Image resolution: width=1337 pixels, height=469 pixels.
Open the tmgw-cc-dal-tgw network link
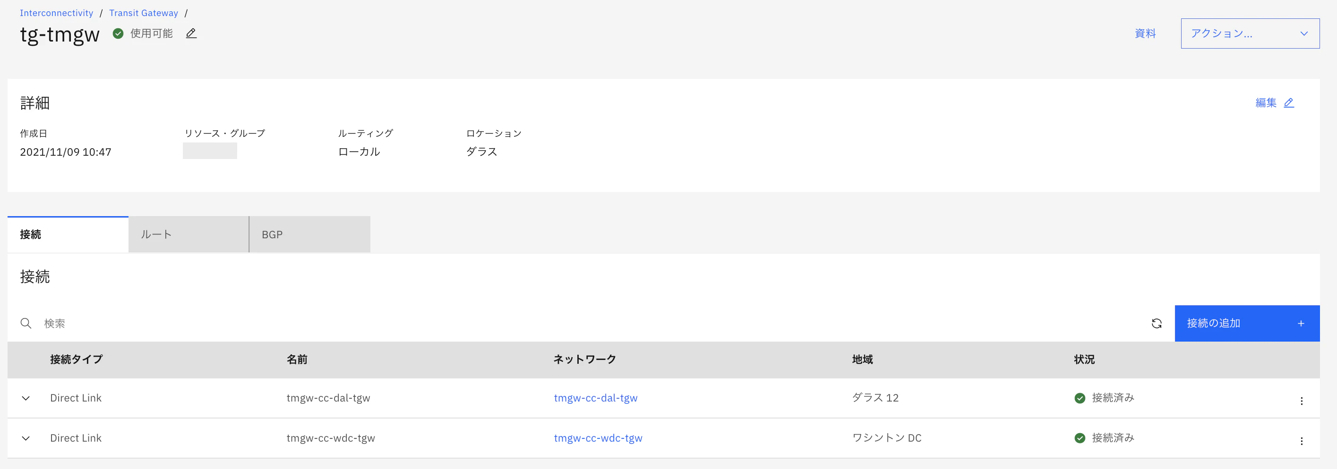coord(595,398)
